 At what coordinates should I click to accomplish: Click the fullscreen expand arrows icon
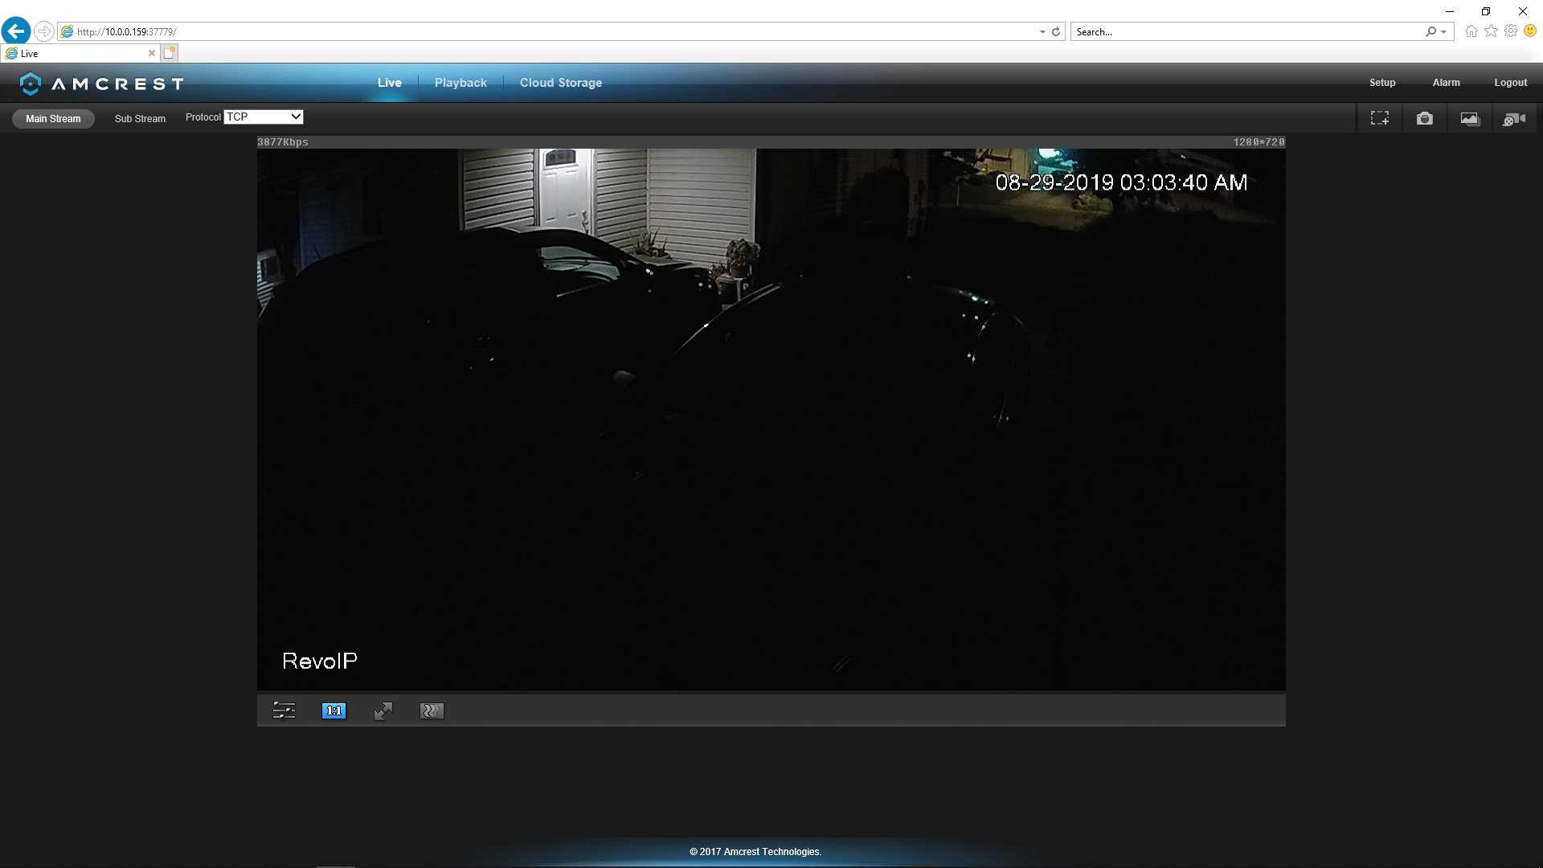point(383,711)
